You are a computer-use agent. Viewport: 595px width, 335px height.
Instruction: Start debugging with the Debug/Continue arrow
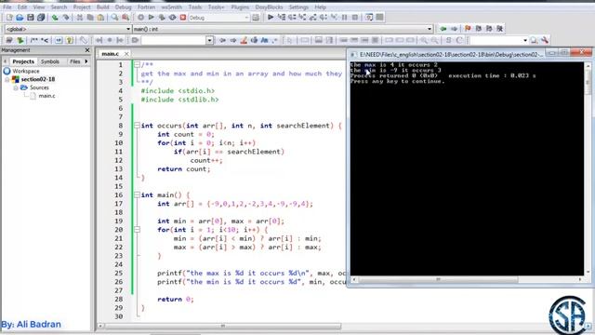pos(271,17)
